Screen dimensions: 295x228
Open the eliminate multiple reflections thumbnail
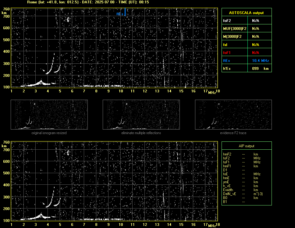tap(141, 115)
